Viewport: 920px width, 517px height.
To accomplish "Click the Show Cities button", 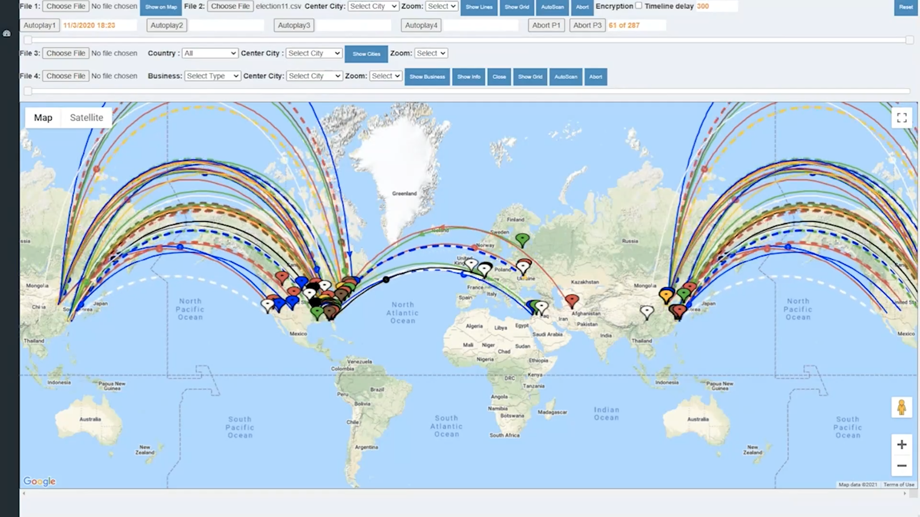I will (366, 54).
